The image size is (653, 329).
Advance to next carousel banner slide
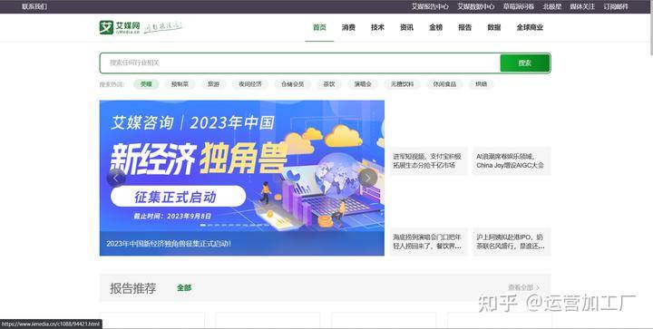[367, 178]
